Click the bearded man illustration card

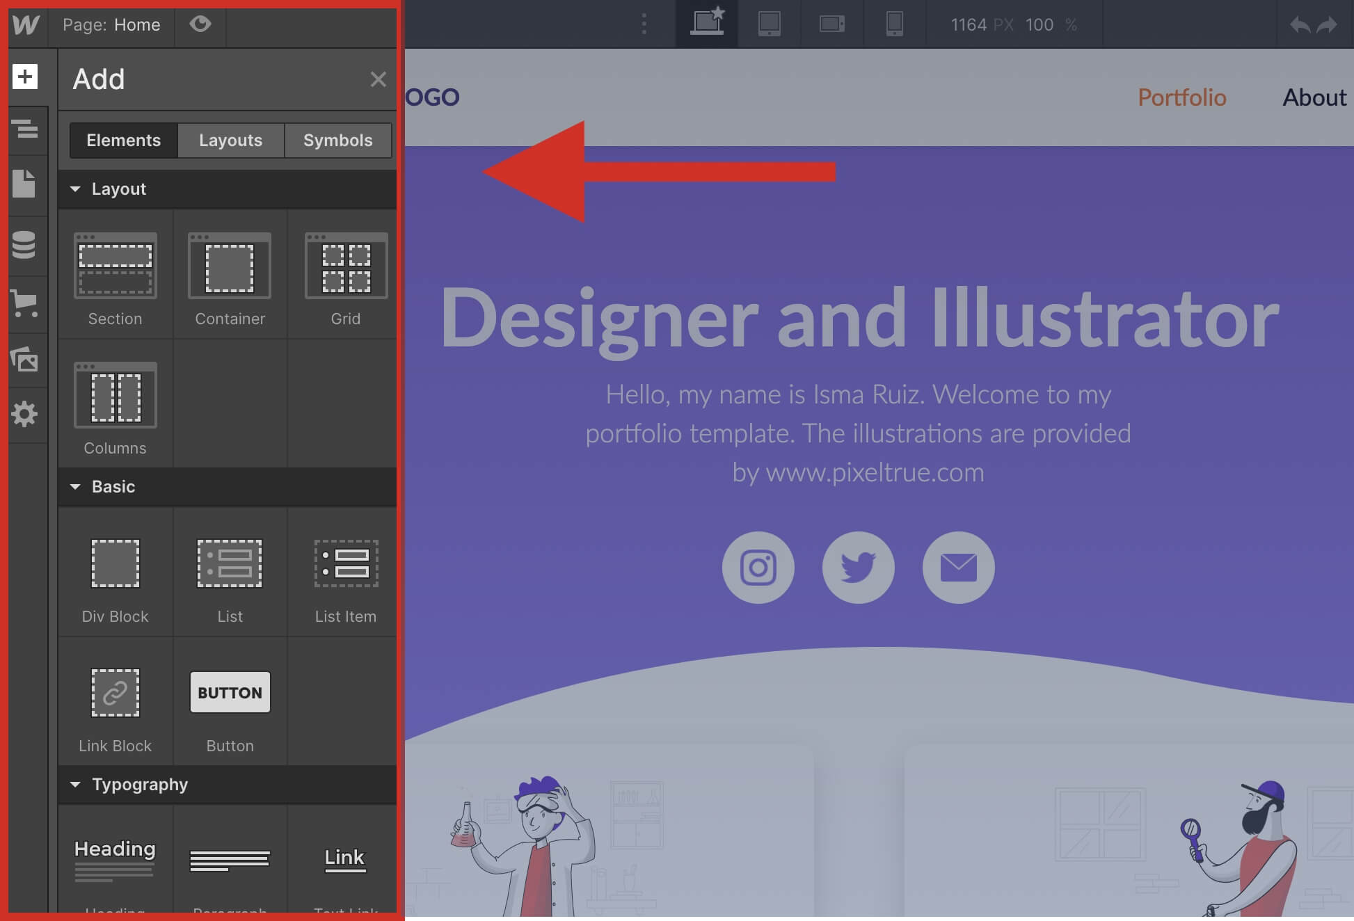tap(1129, 831)
